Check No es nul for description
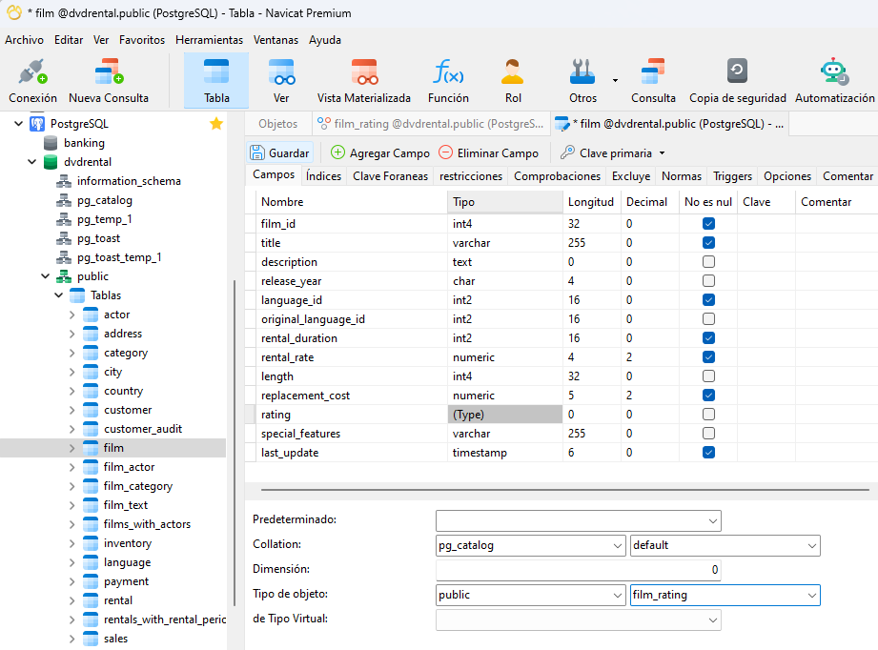Viewport: 878px width, 650px height. pos(708,261)
